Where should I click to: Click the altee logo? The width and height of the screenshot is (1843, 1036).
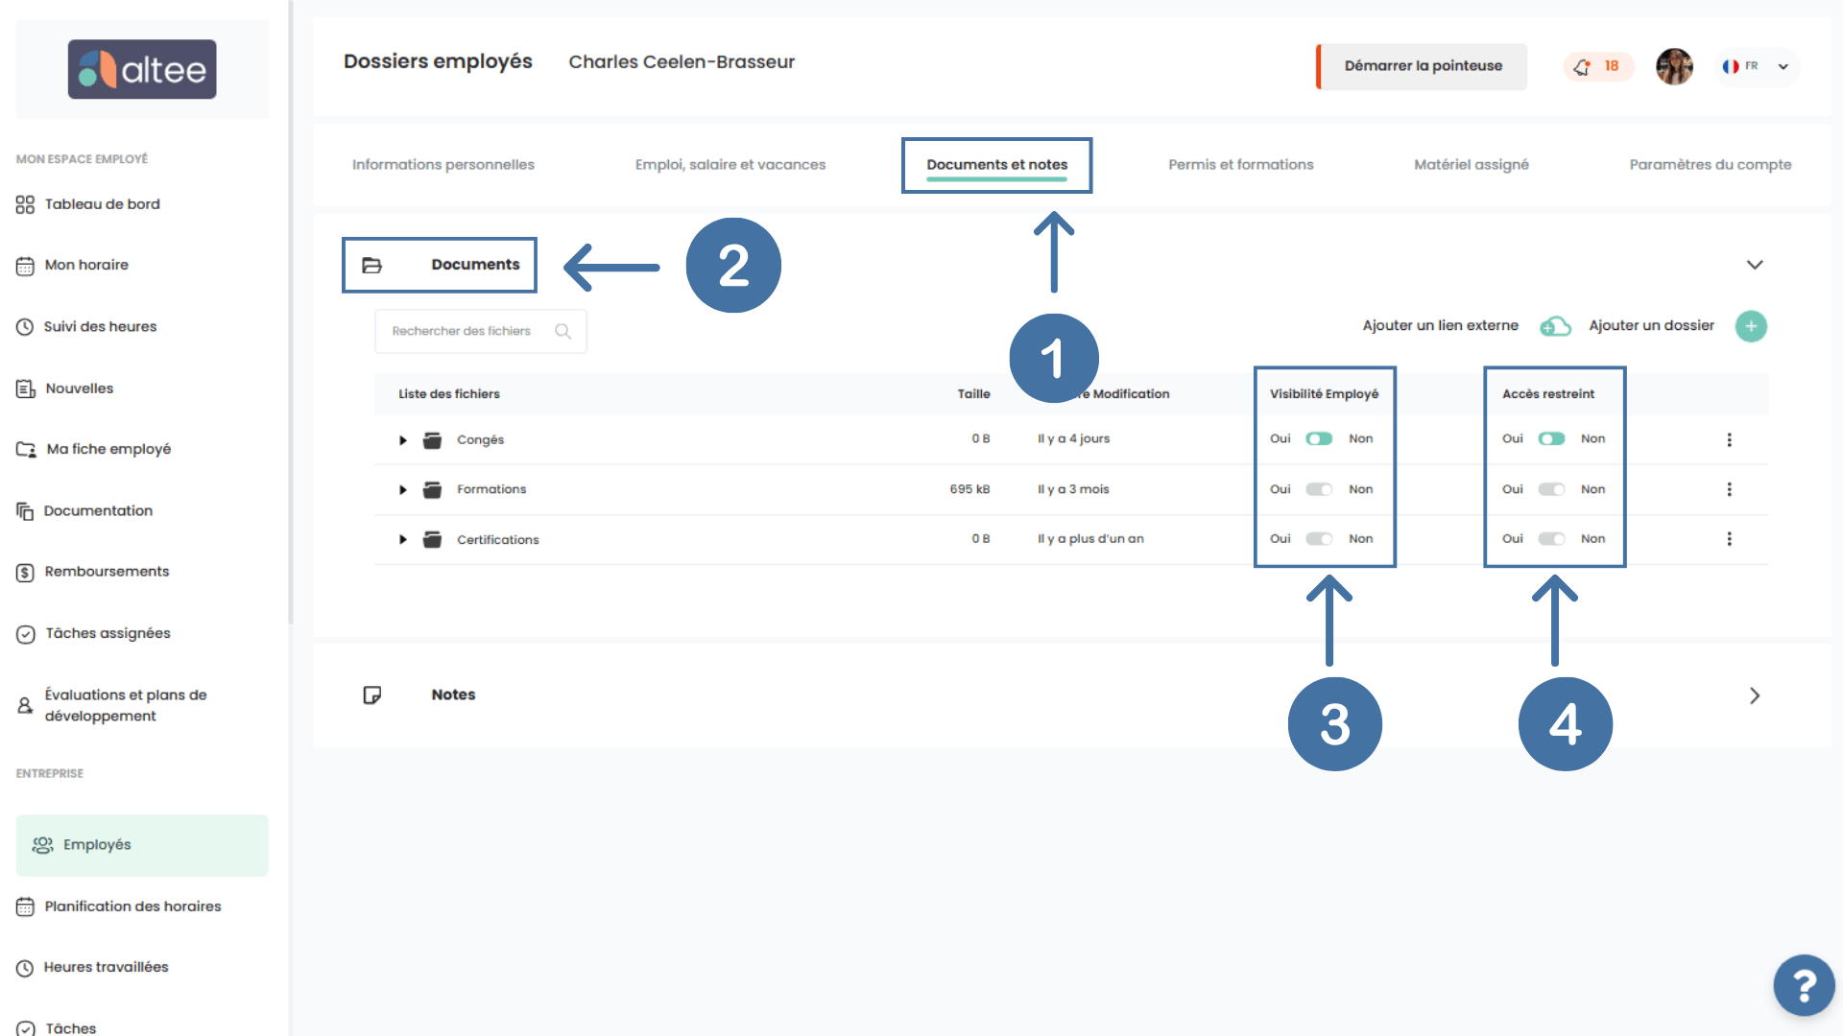142,69
